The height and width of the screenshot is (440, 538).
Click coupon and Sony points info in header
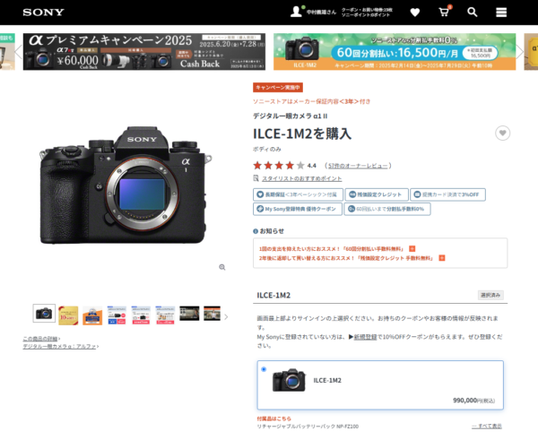point(367,13)
